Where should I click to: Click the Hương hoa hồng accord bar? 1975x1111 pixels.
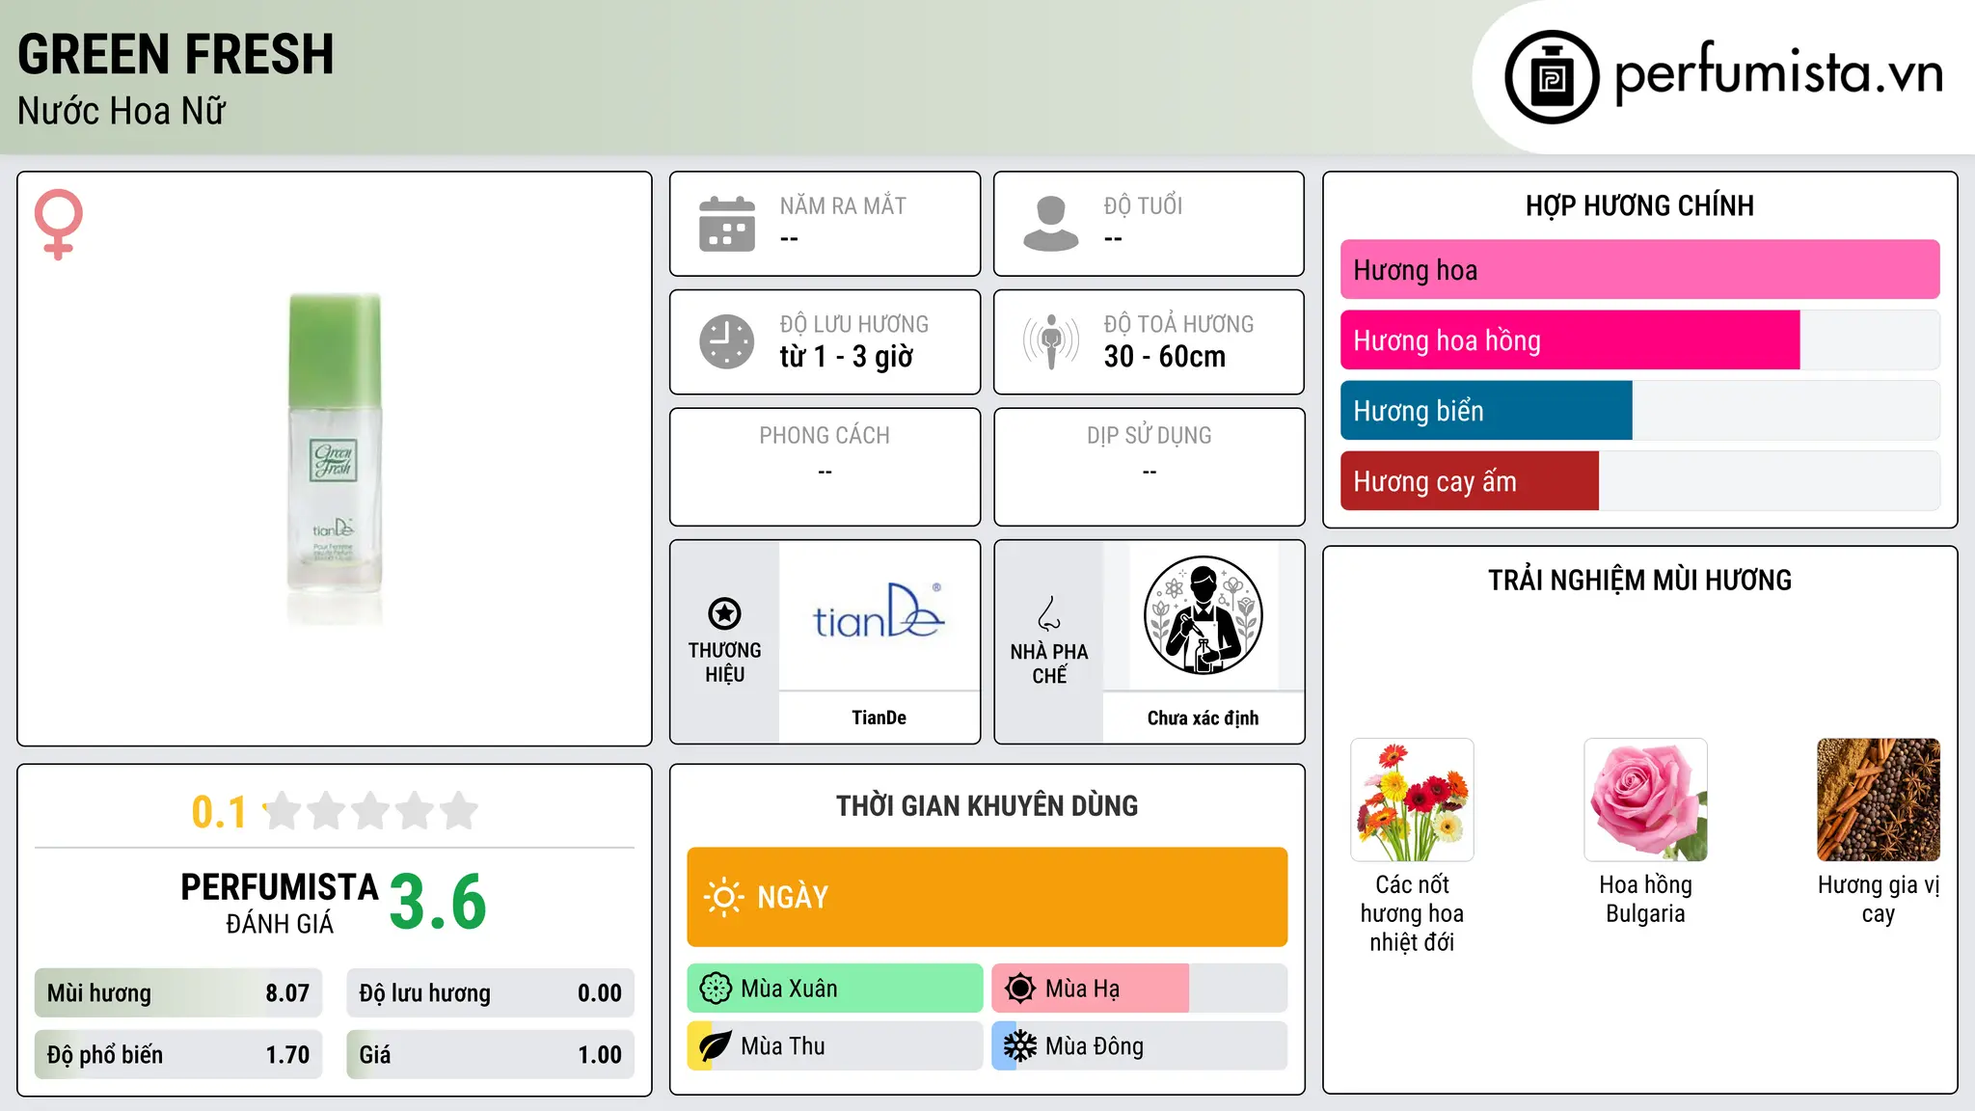point(1639,340)
